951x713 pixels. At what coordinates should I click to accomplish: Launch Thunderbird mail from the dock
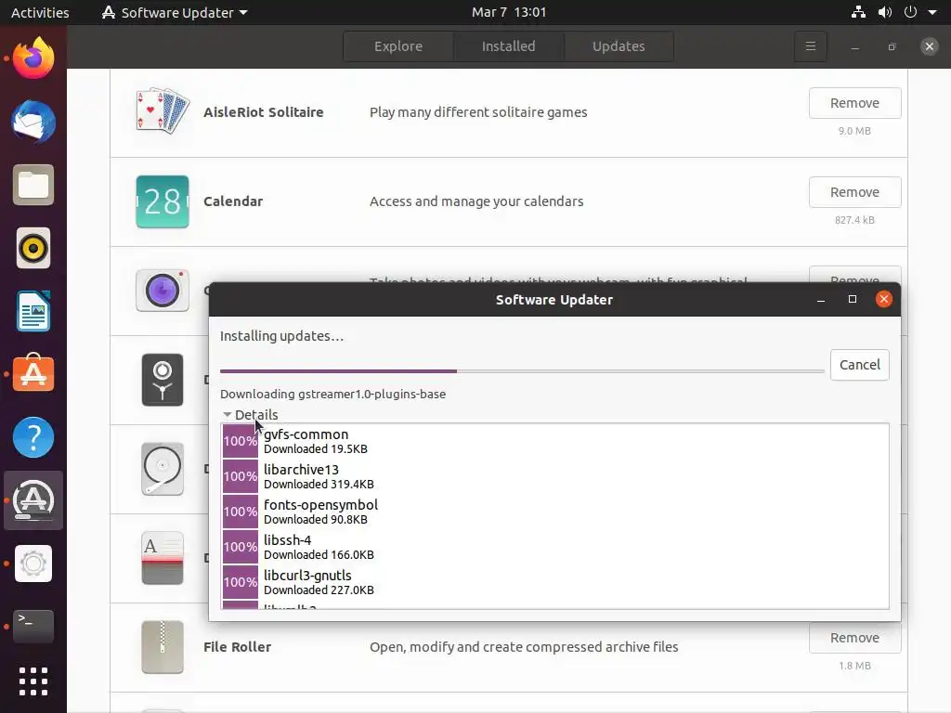(33, 122)
